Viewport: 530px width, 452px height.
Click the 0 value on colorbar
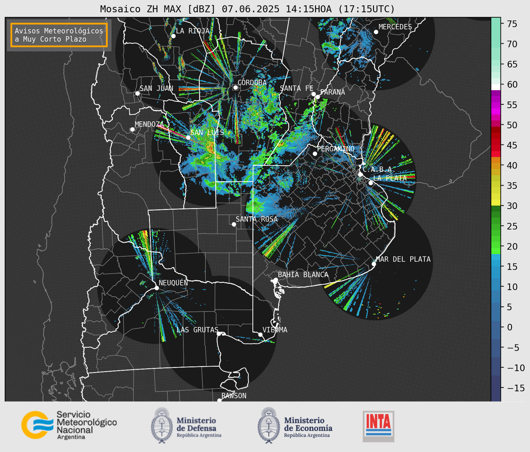click(x=510, y=327)
